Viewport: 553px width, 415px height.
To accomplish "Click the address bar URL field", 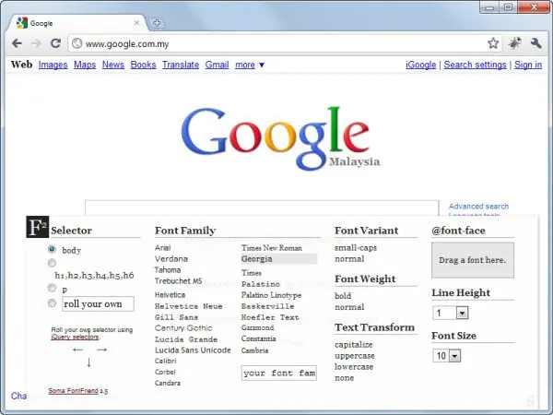I will (x=284, y=43).
